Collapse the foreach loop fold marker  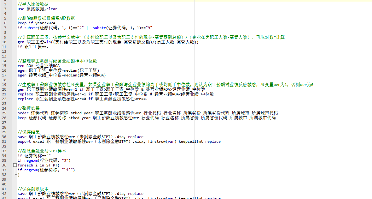15,165
